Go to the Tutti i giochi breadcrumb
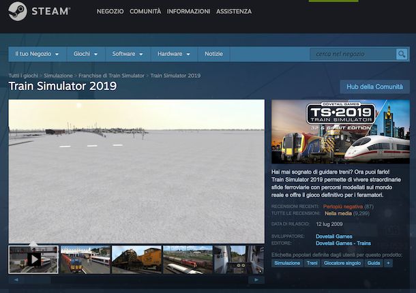This screenshot has height=293, width=416. tap(23, 76)
